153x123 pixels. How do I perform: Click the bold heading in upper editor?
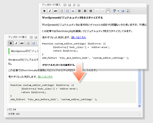click(x=72, y=18)
